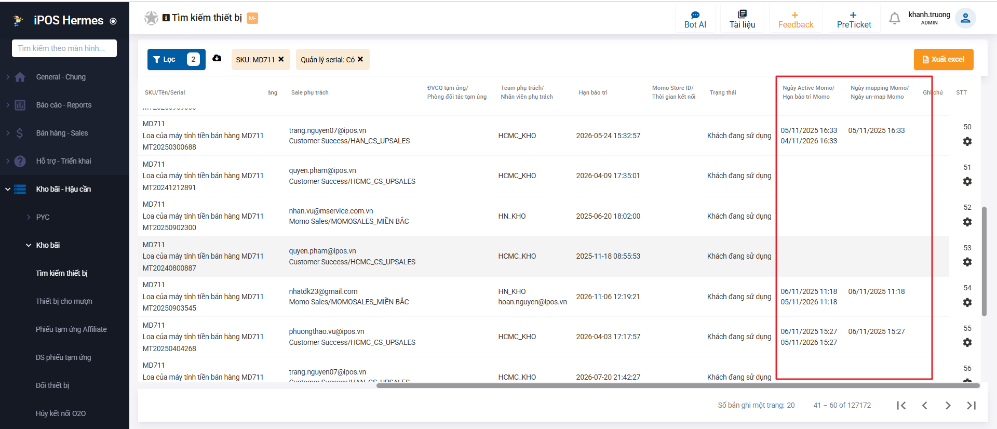Click serial MT20250902300
The width and height of the screenshot is (997, 429).
[x=169, y=227]
